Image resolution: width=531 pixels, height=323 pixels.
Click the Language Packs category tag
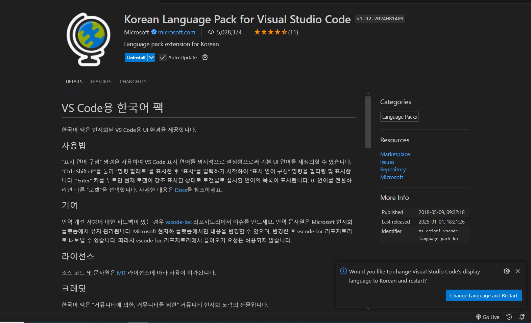[x=400, y=117]
